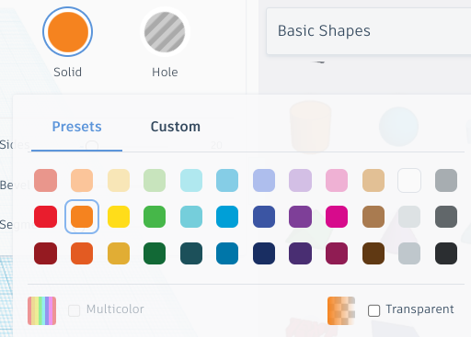This screenshot has height=337, width=471.
Task: Open the Basic Shapes dropdown
Action: click(x=369, y=31)
